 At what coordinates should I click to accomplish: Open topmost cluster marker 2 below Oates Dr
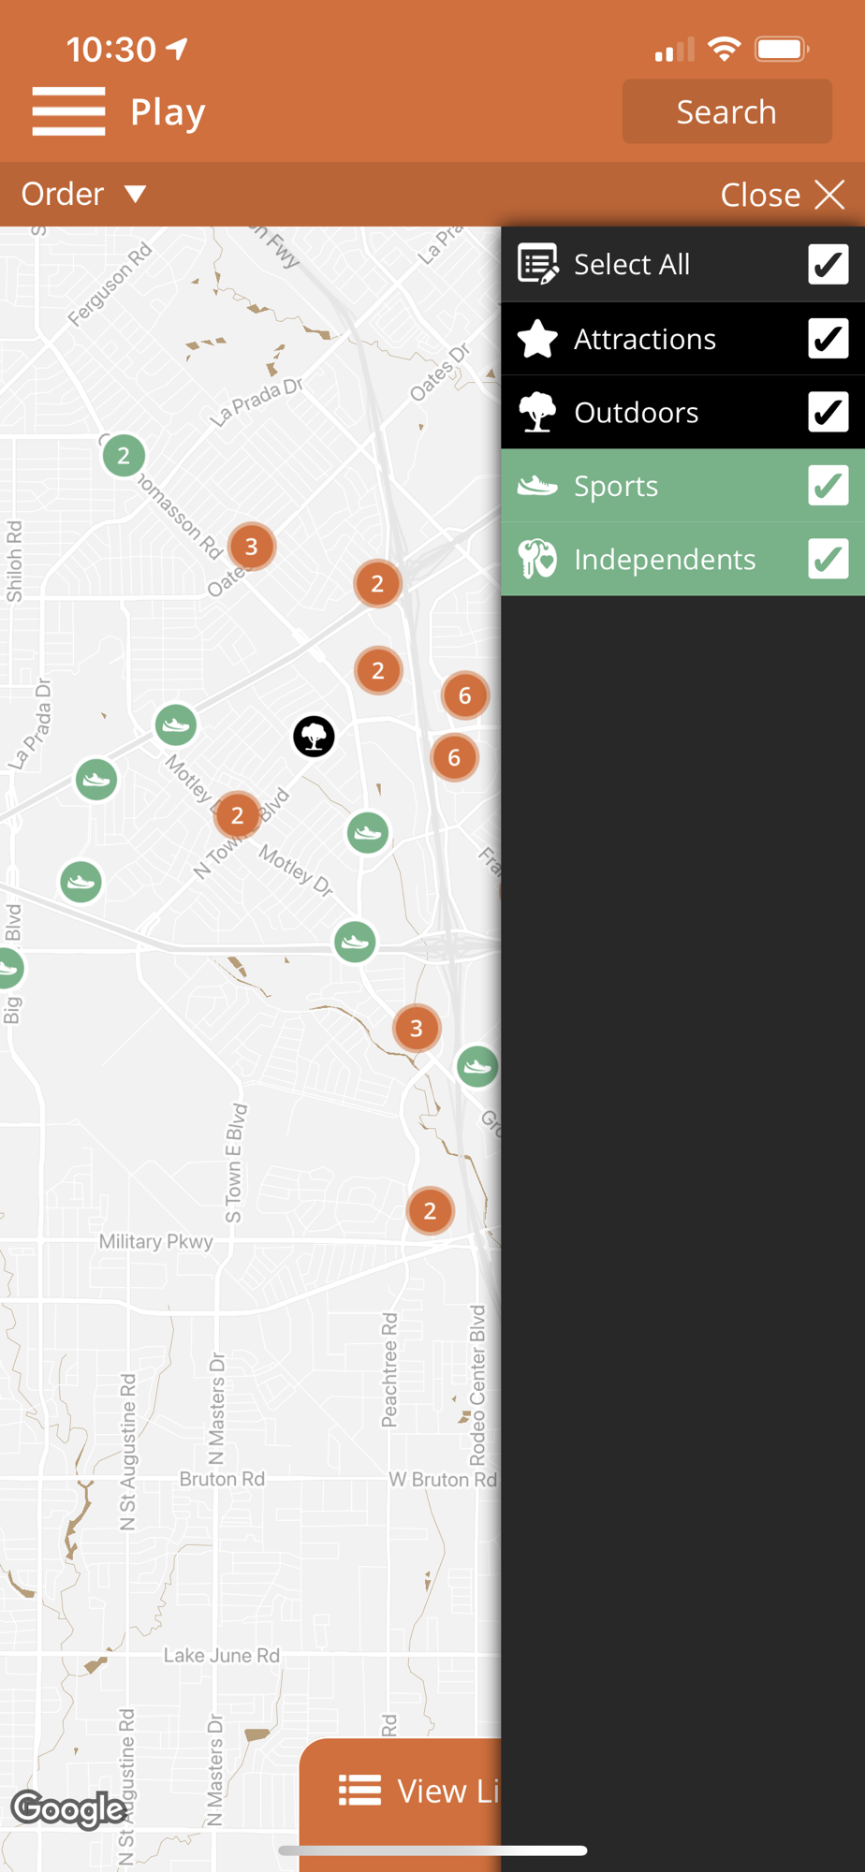[x=377, y=584]
